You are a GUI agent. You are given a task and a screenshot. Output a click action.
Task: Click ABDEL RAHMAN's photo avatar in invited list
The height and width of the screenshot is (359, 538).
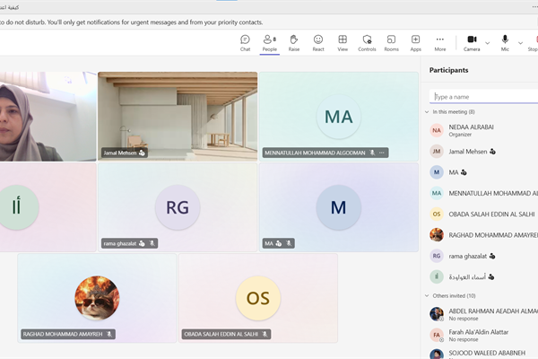[437, 314]
